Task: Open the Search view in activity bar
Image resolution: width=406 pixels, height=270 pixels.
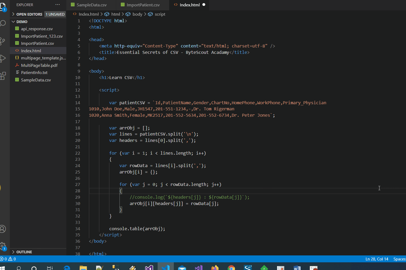Action: [x=3, y=23]
